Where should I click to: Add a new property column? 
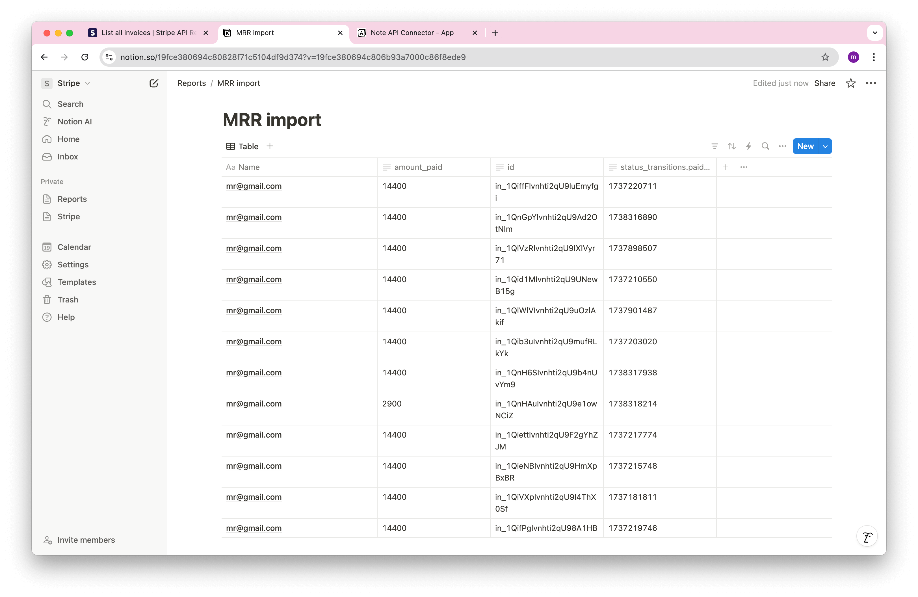(726, 167)
